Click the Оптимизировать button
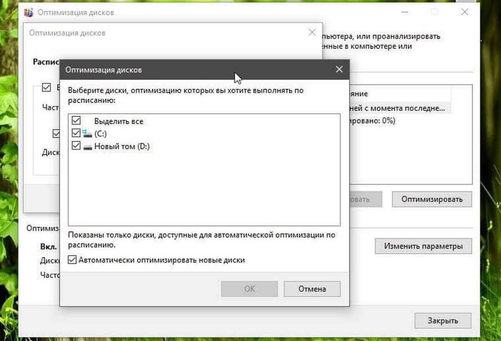The width and height of the screenshot is (501, 341). tap(432, 199)
